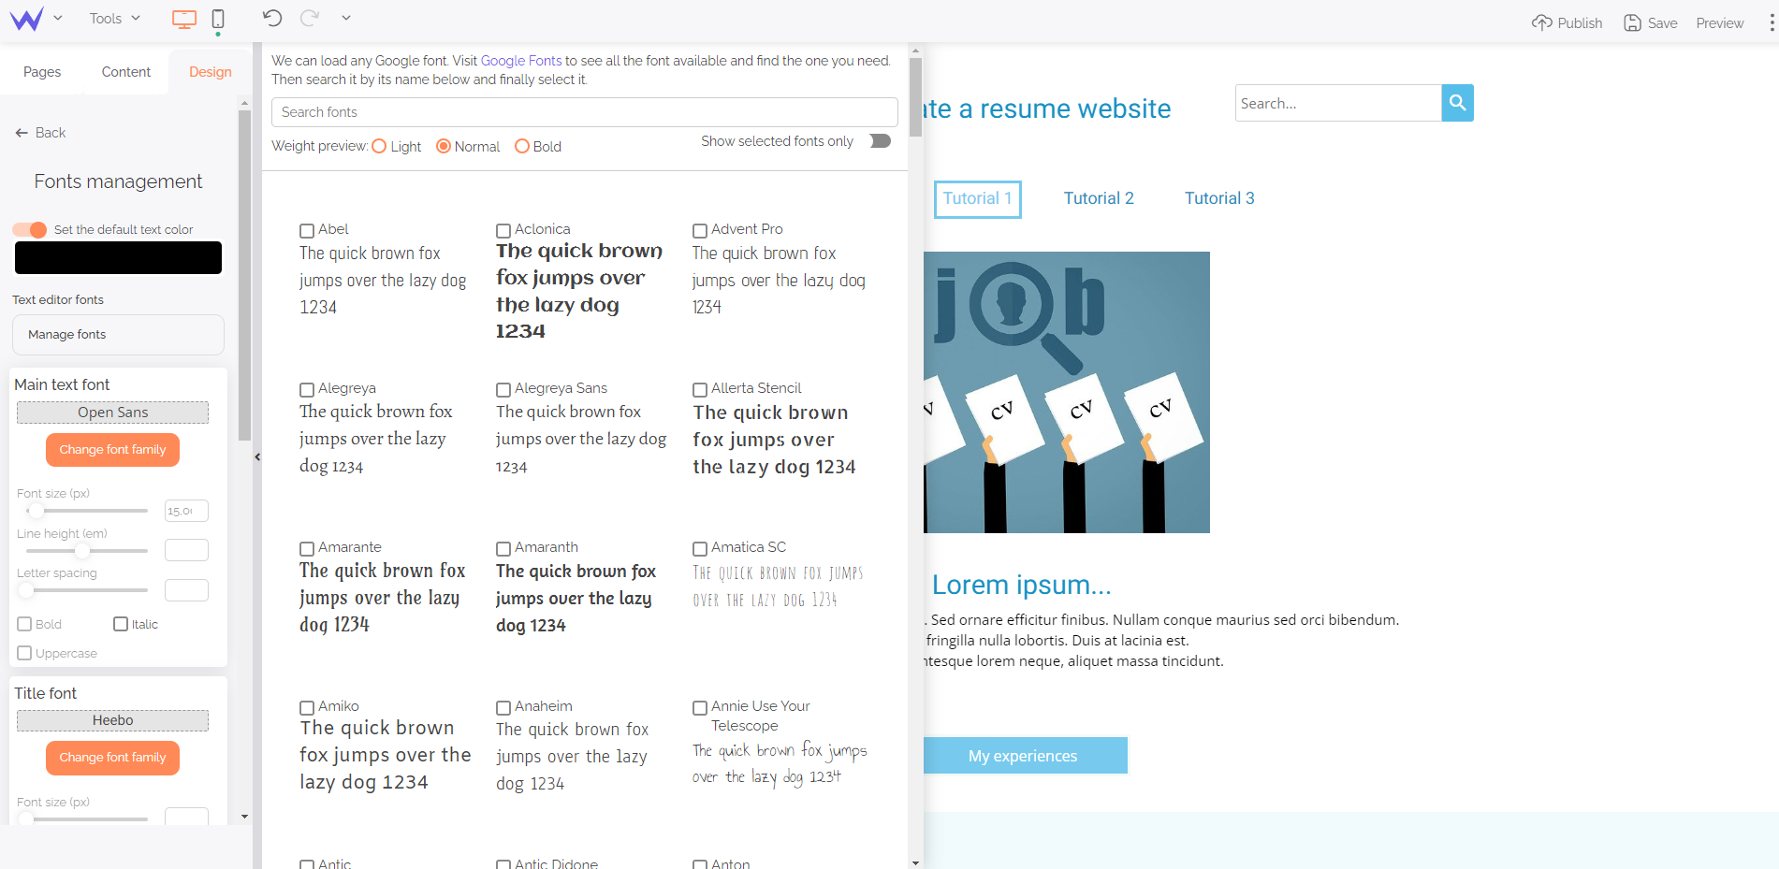Screen dimensions: 1779x869
Task: Select the job CV illustration image
Action: coord(1067,392)
